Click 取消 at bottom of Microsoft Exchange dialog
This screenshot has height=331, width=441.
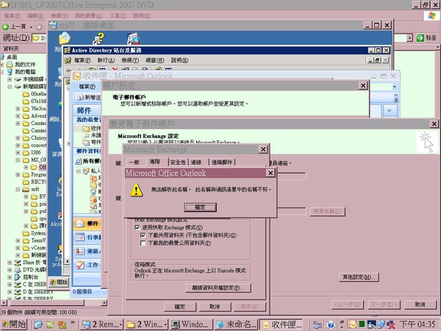point(215,307)
